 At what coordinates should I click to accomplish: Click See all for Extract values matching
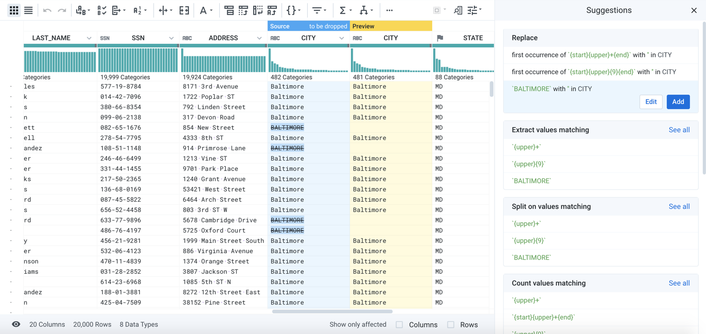coord(679,130)
